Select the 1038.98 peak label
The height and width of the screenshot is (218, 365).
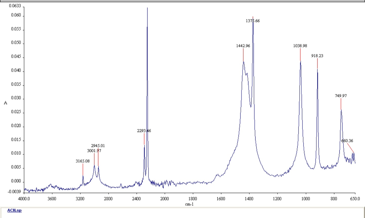pyautogui.click(x=300, y=46)
